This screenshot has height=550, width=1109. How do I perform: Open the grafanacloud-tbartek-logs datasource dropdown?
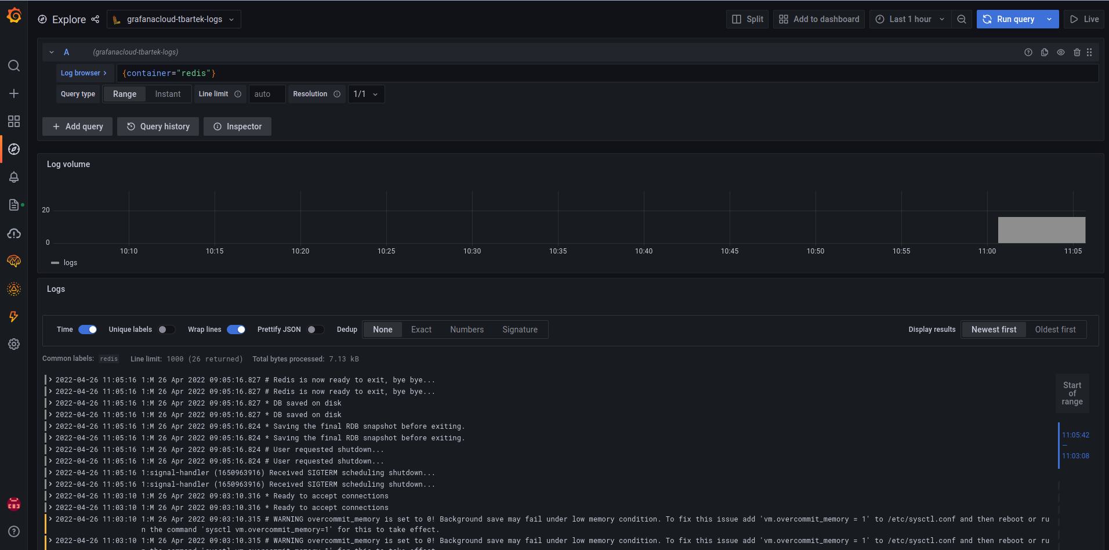[174, 19]
